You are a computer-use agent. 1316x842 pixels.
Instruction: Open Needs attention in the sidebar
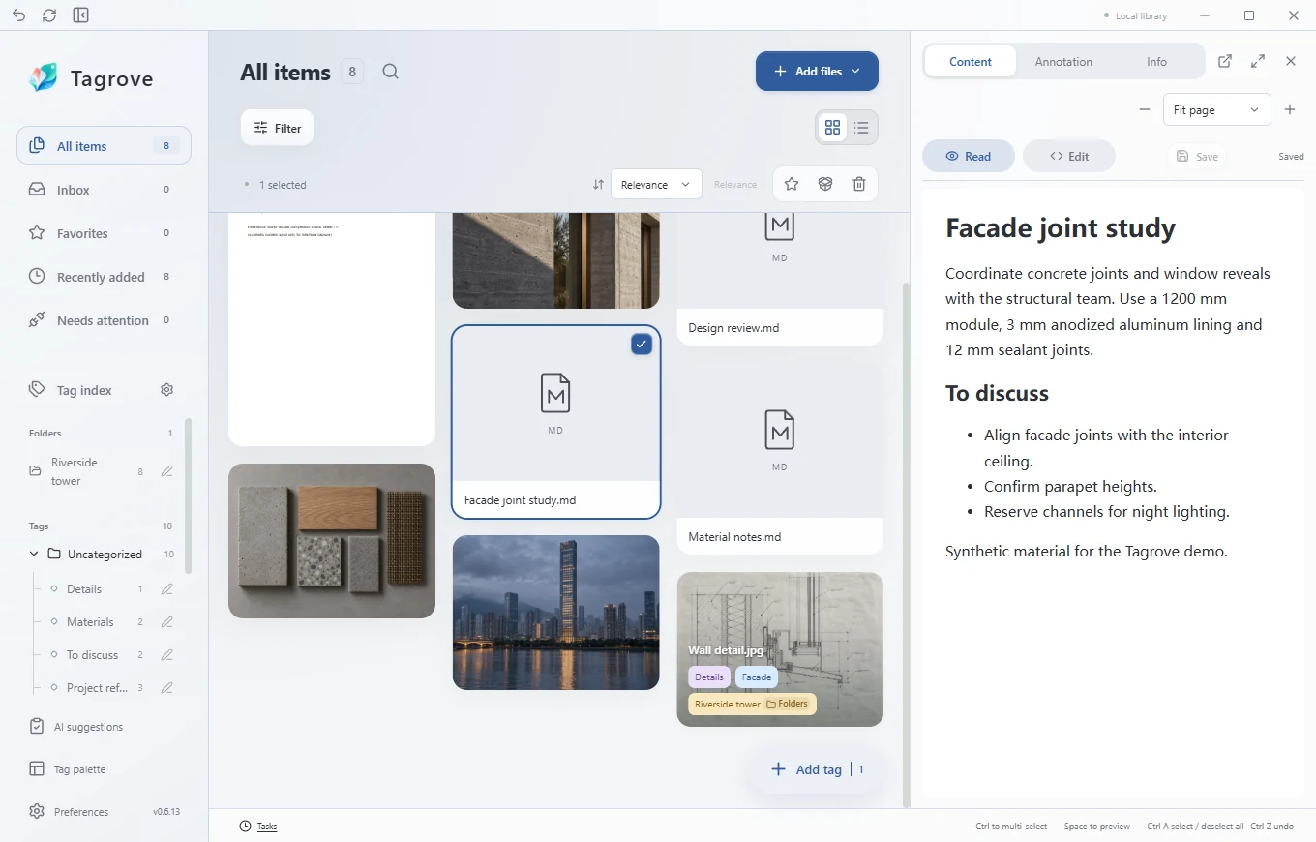(x=104, y=320)
